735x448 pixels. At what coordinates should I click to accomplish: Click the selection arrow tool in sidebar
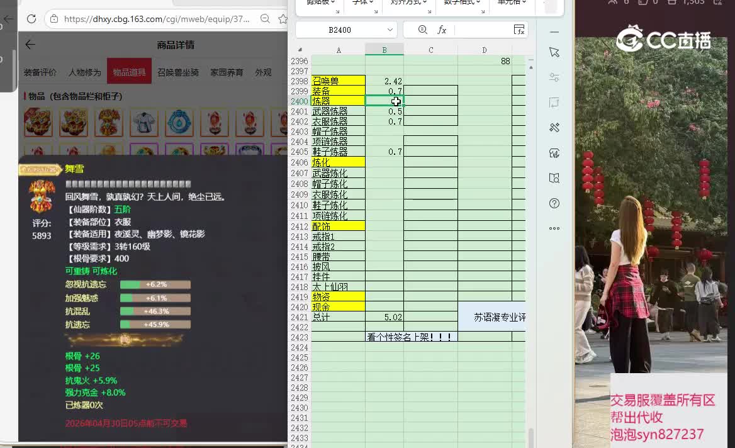(554, 52)
